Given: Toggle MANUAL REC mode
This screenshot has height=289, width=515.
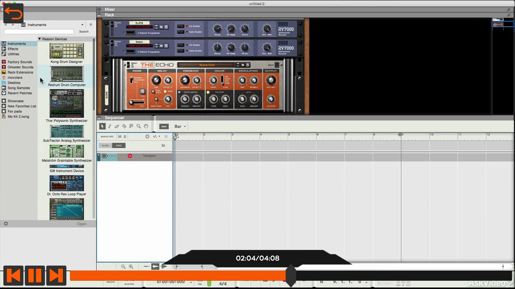Looking at the screenshot, I should (x=107, y=136).
